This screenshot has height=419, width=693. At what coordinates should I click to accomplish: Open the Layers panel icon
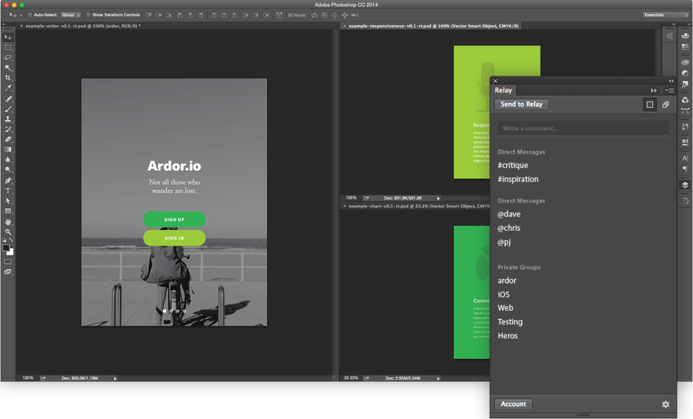click(x=685, y=185)
